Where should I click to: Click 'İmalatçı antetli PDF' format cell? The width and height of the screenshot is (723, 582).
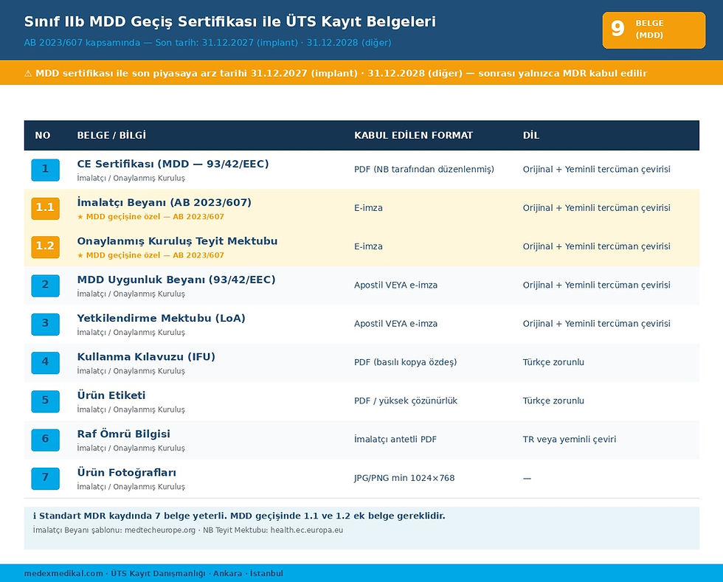click(x=395, y=439)
